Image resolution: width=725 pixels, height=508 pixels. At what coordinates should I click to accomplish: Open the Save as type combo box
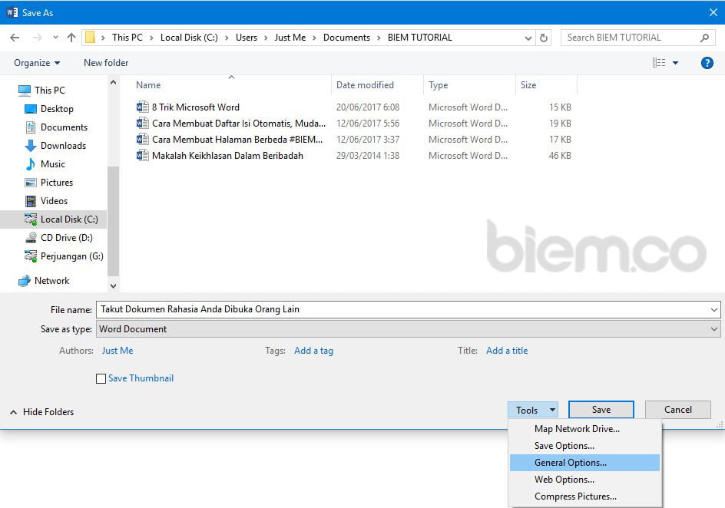pyautogui.click(x=409, y=328)
